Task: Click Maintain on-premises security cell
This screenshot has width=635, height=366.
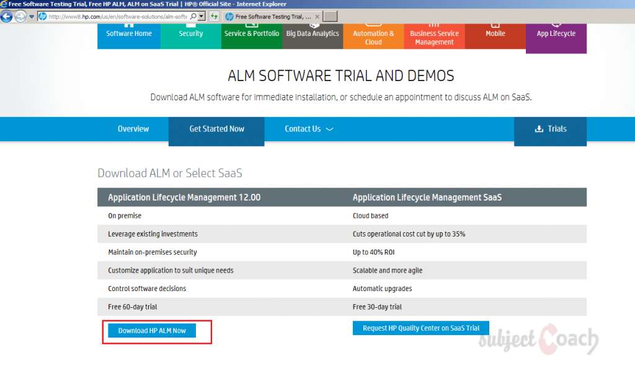Action: 153,252
